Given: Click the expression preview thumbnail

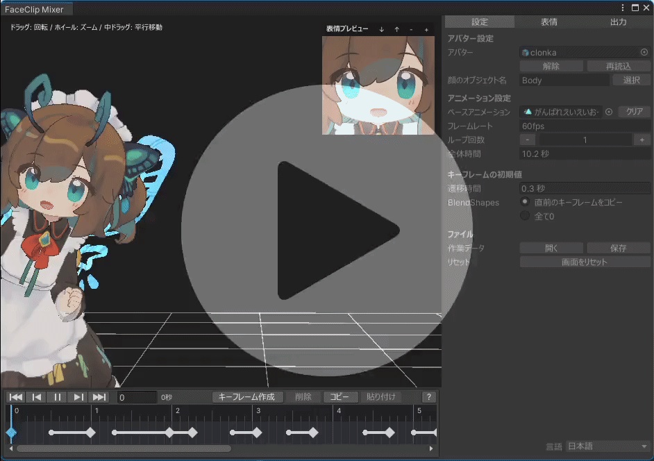Looking at the screenshot, I should 378,85.
